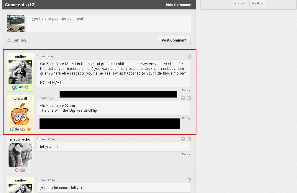Click the female icon under the meow_echo avatar
The width and height of the screenshot is (297, 193).
coord(17,170)
